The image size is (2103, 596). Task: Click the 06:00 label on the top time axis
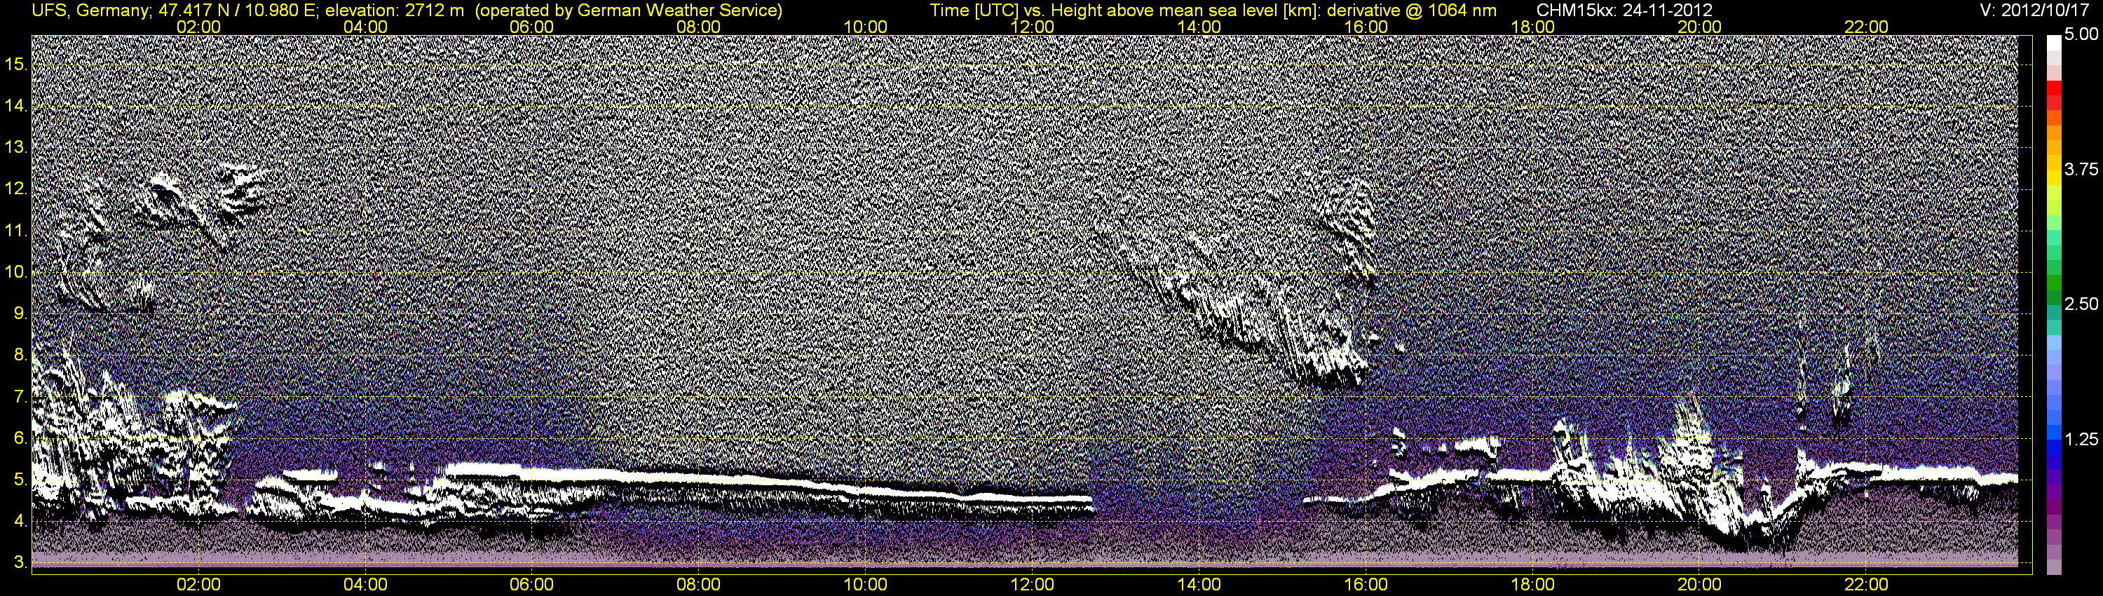(531, 27)
